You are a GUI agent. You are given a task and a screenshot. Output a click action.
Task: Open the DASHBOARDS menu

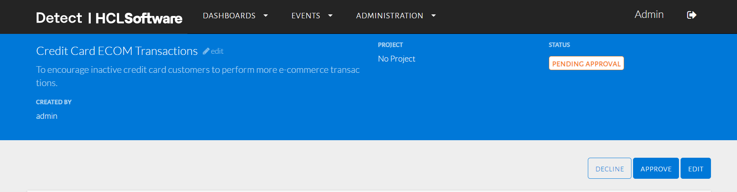coord(229,16)
